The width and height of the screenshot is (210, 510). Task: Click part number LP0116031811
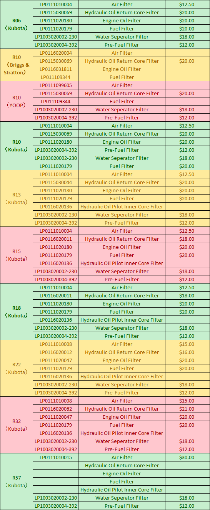point(55,69)
